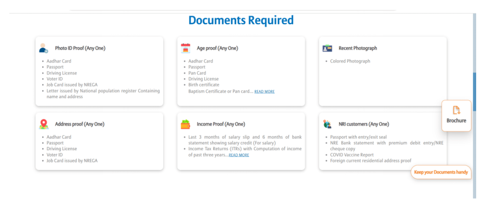Click Letter issued by National population register item

coord(103,94)
